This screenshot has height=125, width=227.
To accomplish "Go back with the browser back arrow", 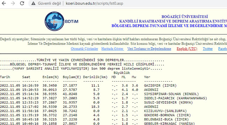I will [4, 3].
